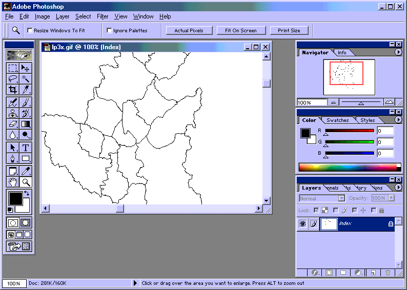The width and height of the screenshot is (407, 290).
Task: Hide the Index layer with eye icon
Action: point(302,224)
